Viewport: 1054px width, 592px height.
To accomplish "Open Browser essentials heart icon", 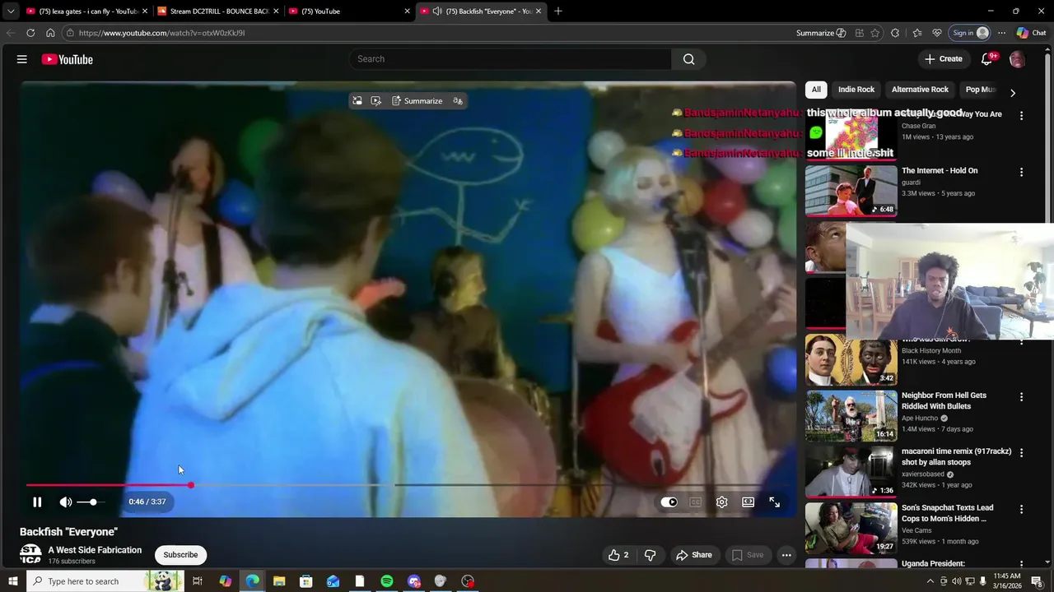I will pos(937,33).
